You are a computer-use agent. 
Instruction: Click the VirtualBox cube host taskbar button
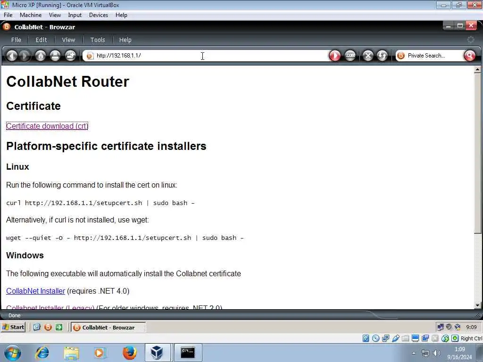pyautogui.click(x=158, y=353)
